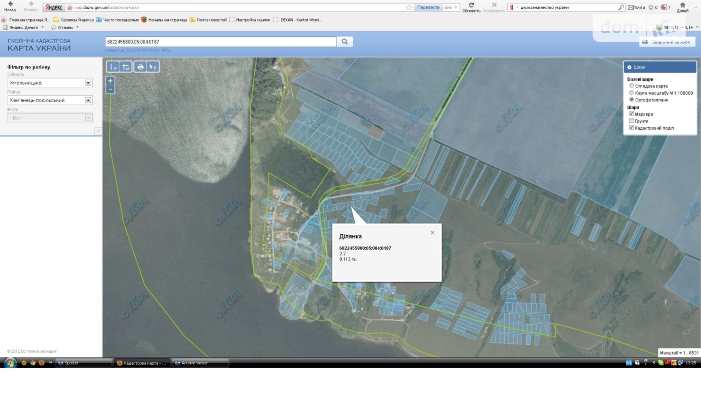Select the Оглядова карта base layer
This screenshot has height=394, width=701.
click(x=631, y=86)
